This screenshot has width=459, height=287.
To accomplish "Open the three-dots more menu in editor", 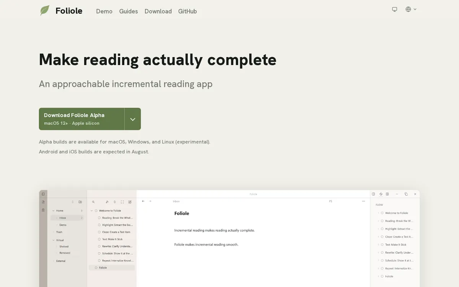I will coord(363,201).
